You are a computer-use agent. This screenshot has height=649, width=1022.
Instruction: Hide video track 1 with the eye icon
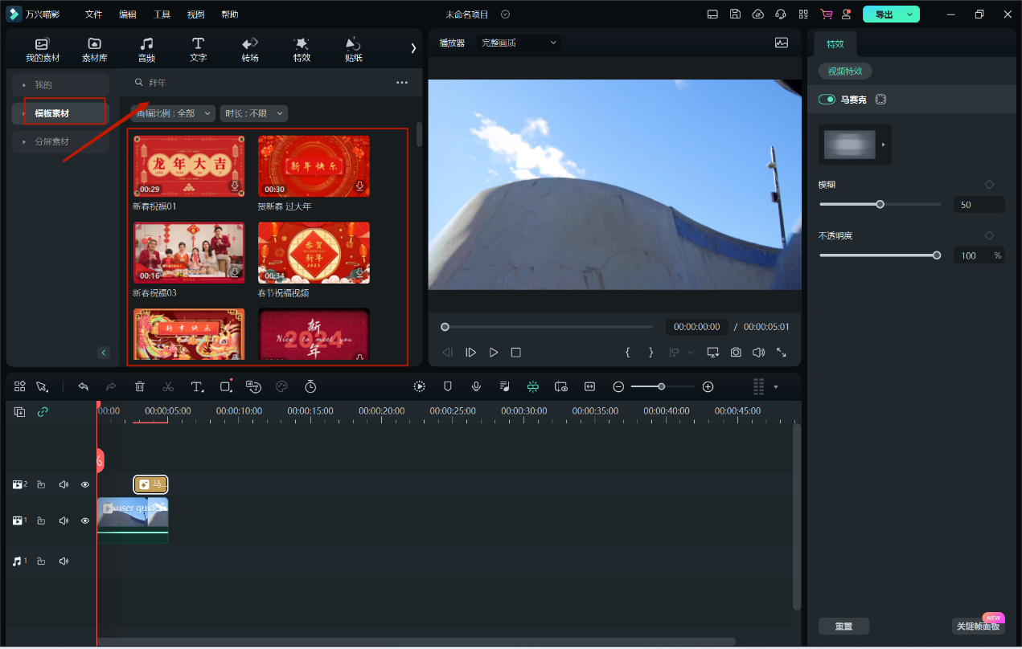(84, 520)
